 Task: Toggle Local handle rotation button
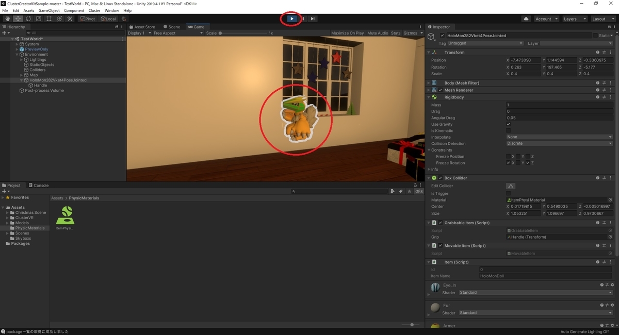(x=108, y=19)
